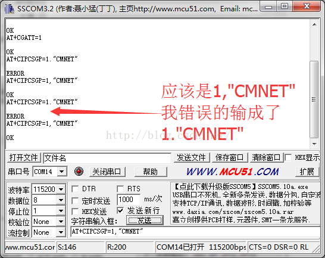The image size is (325, 258).
Task: Open the 流控制 flow control dropdown
Action: tap(61, 232)
